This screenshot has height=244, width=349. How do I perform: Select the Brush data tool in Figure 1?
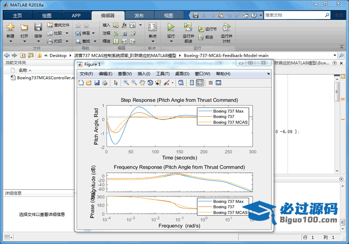(x=166, y=83)
